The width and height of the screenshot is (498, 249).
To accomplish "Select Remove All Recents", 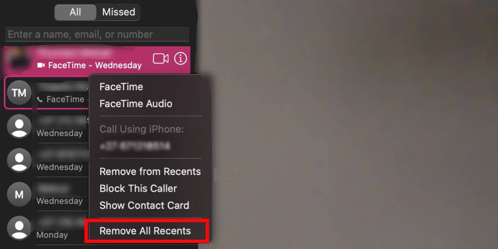I will pyautogui.click(x=145, y=231).
